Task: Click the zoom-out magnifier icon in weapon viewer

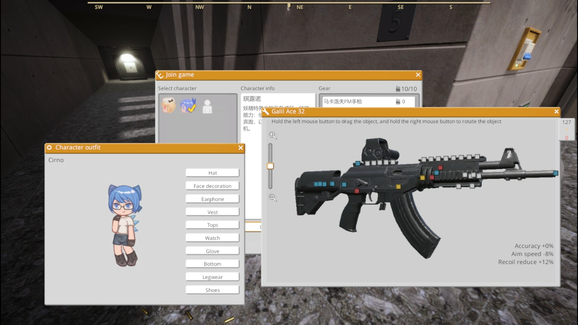Action: click(x=272, y=198)
